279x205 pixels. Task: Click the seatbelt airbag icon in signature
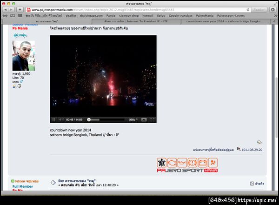pyautogui.click(x=213, y=163)
